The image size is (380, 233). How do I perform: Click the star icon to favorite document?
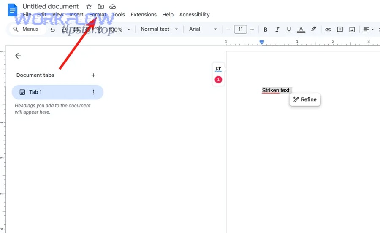[x=89, y=7]
